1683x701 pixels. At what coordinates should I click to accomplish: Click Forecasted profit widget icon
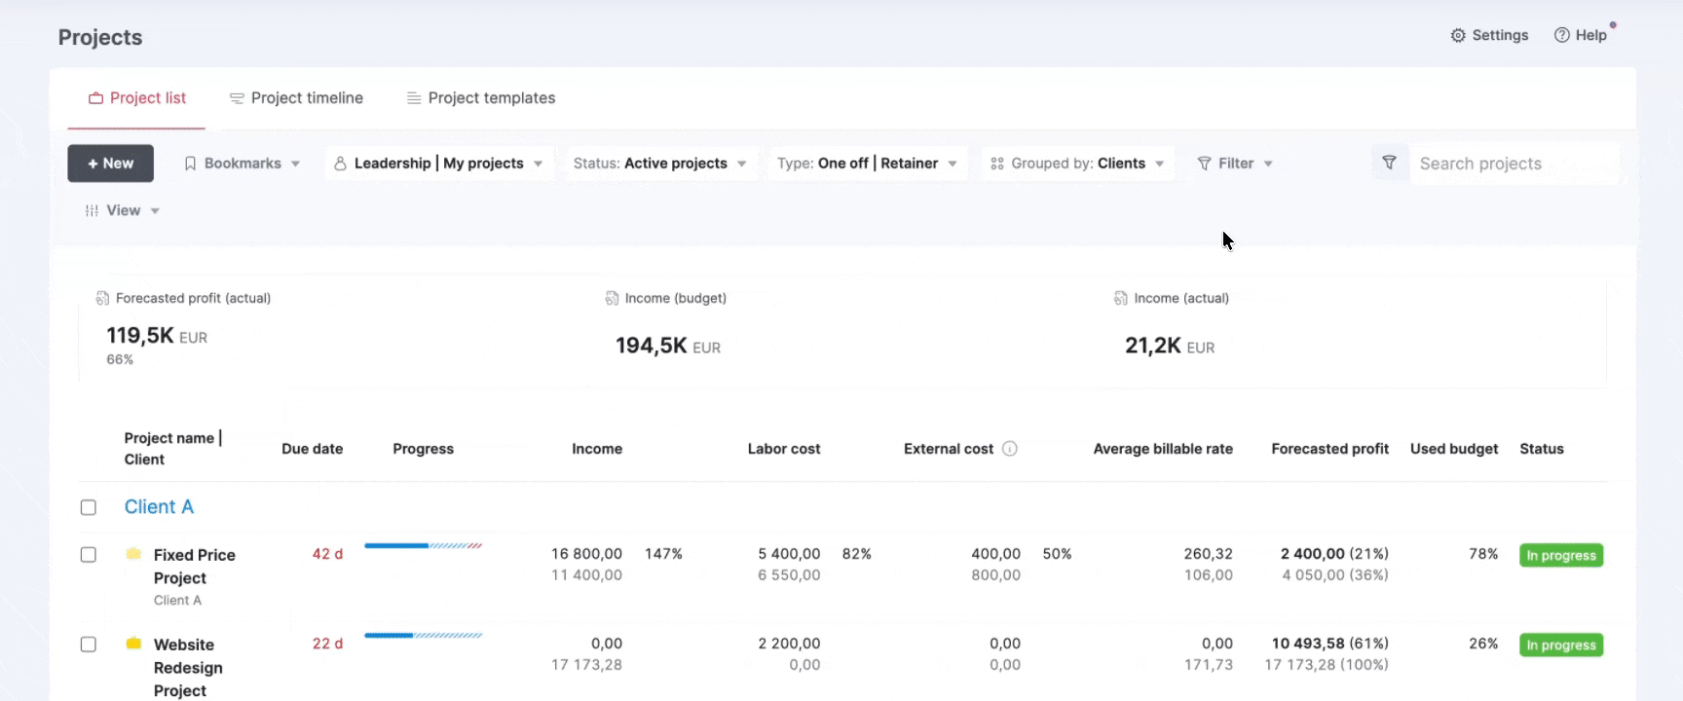102,298
